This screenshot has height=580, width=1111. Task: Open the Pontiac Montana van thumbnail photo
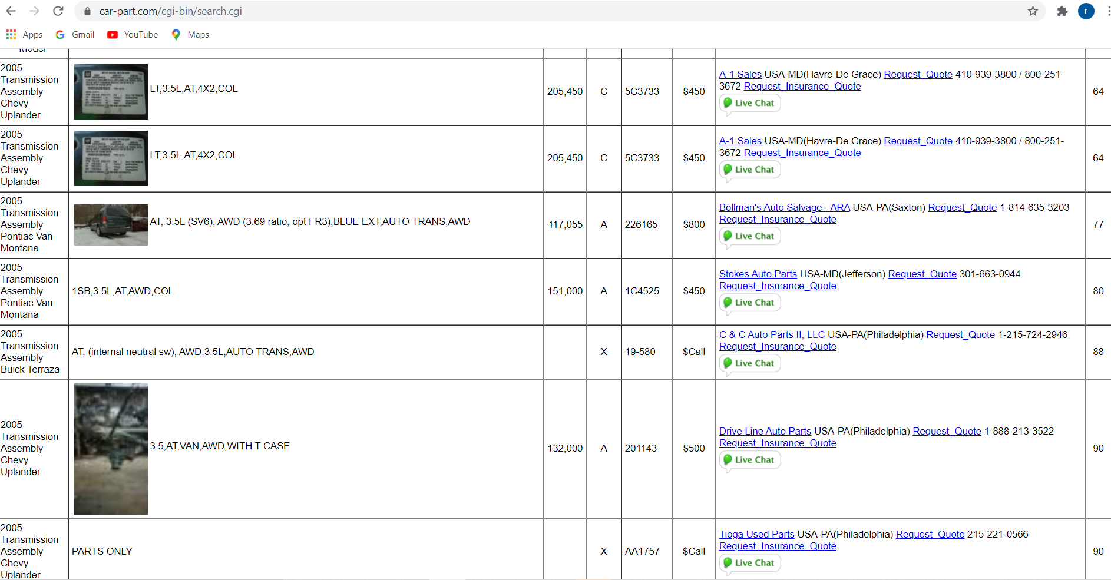tap(111, 225)
